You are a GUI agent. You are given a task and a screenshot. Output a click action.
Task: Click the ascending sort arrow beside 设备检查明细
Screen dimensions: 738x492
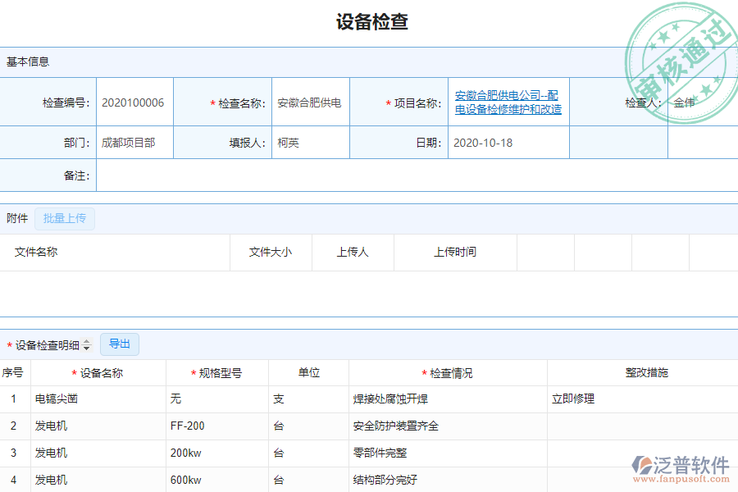click(88, 341)
